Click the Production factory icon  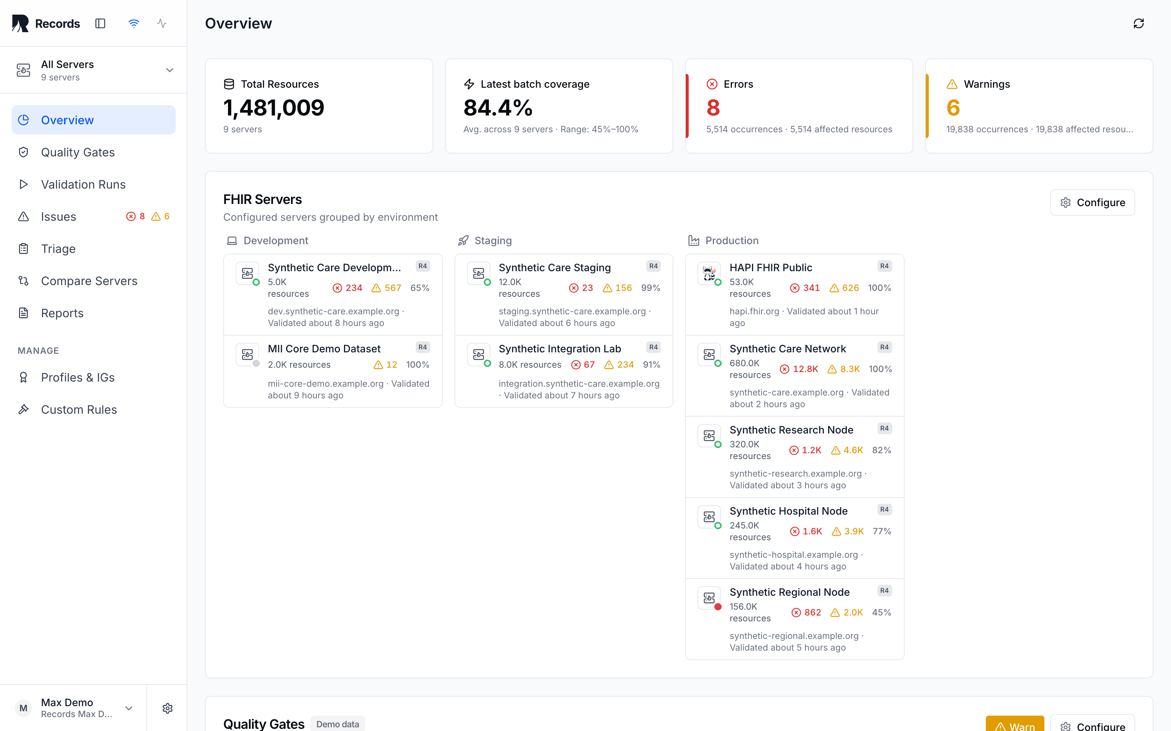[x=694, y=241]
